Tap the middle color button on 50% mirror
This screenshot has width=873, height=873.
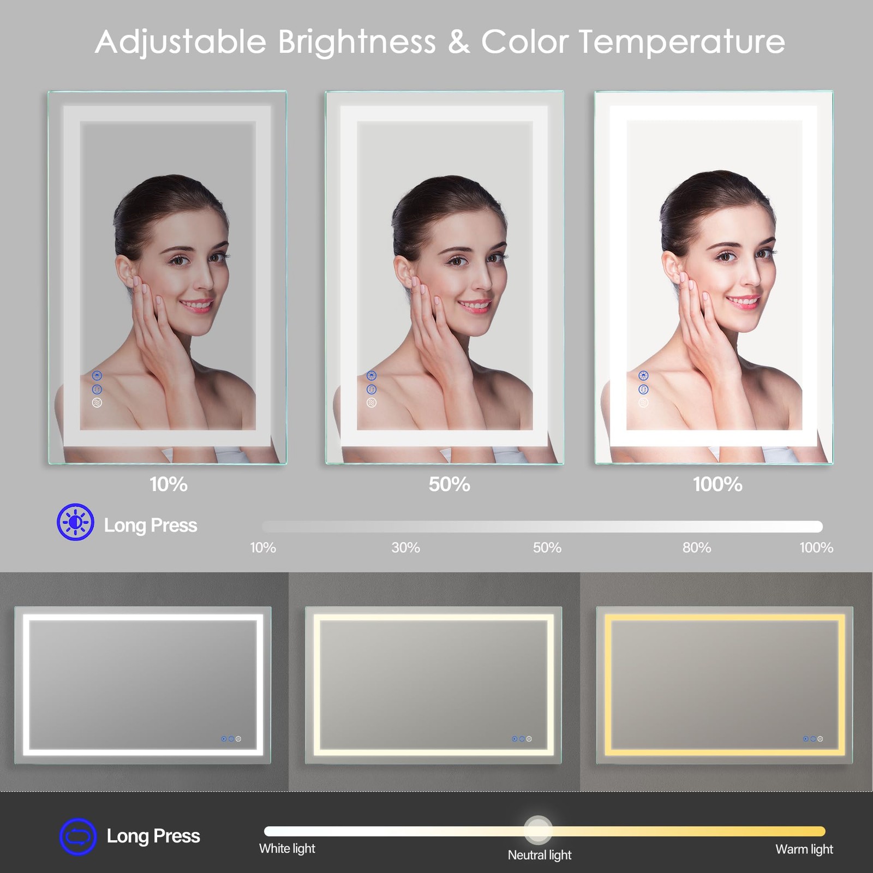(x=372, y=389)
